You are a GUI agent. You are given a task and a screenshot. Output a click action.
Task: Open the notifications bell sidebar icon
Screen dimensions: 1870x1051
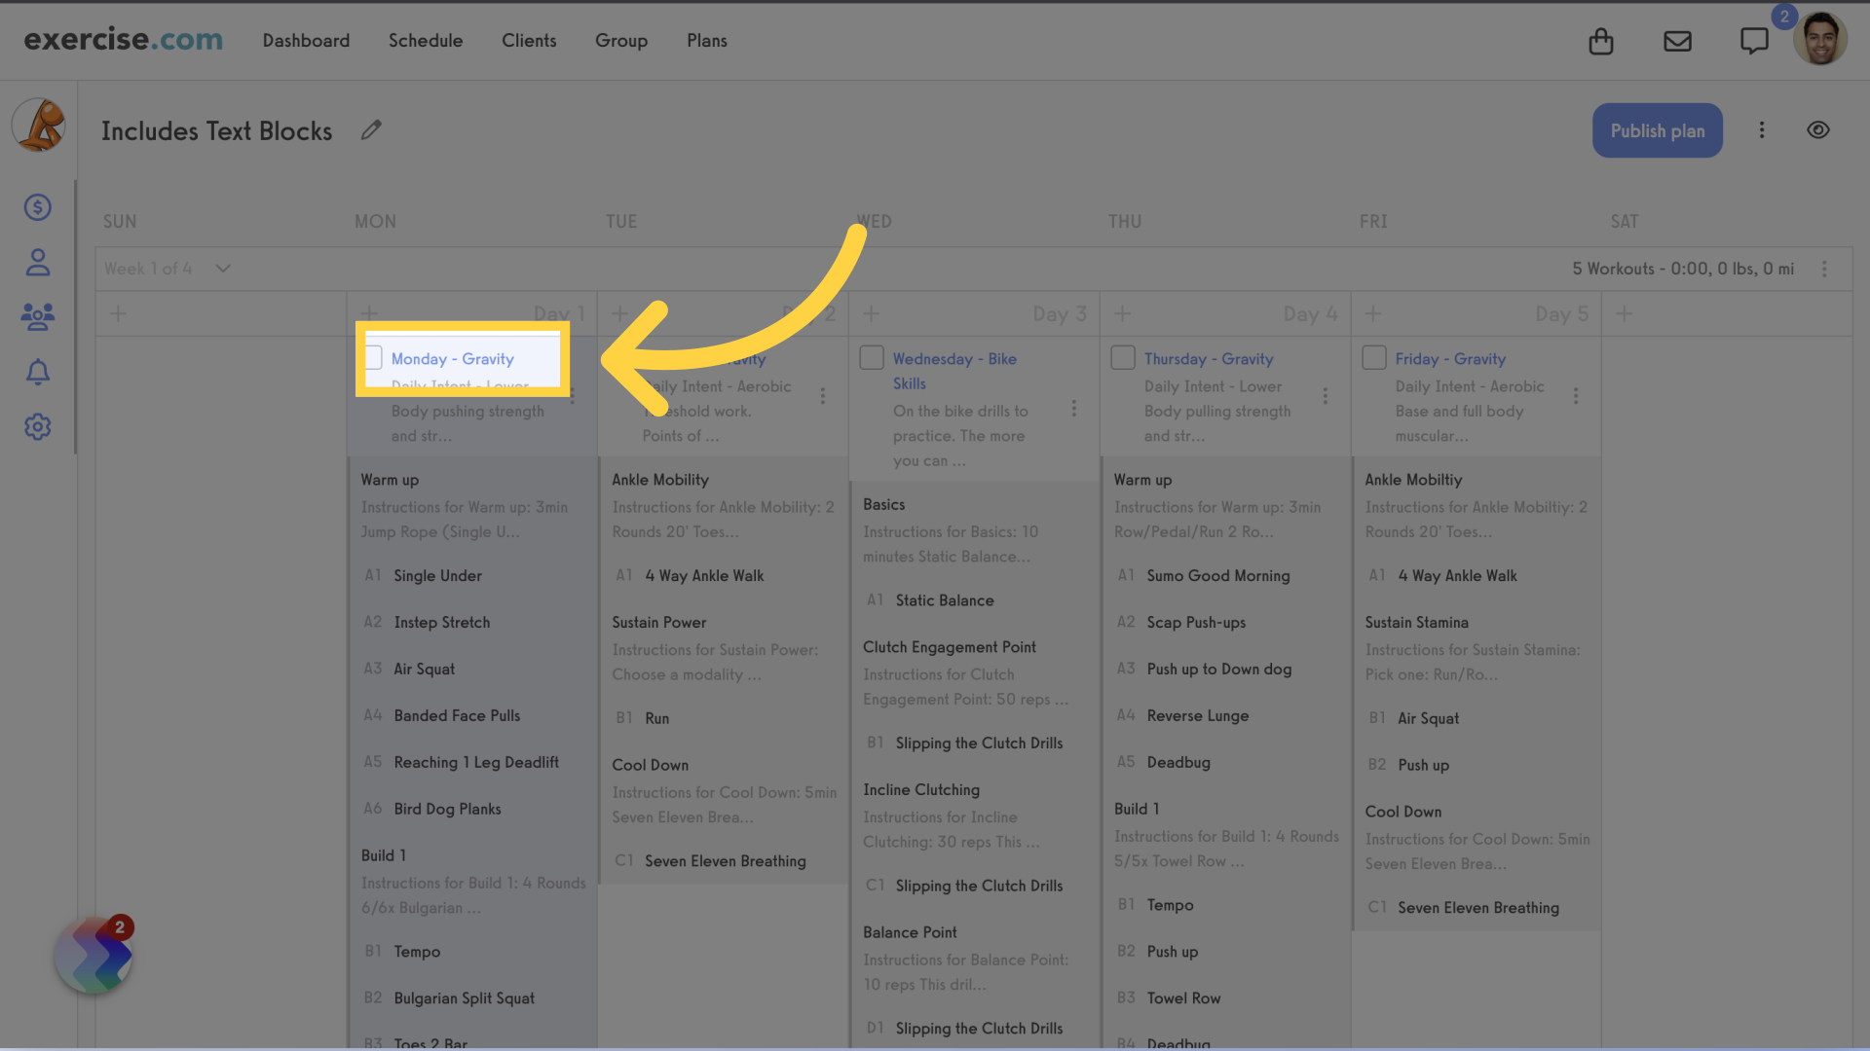tap(36, 371)
